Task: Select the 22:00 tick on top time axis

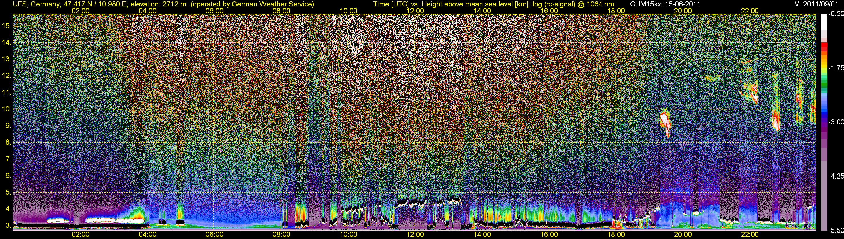Action: click(x=750, y=11)
